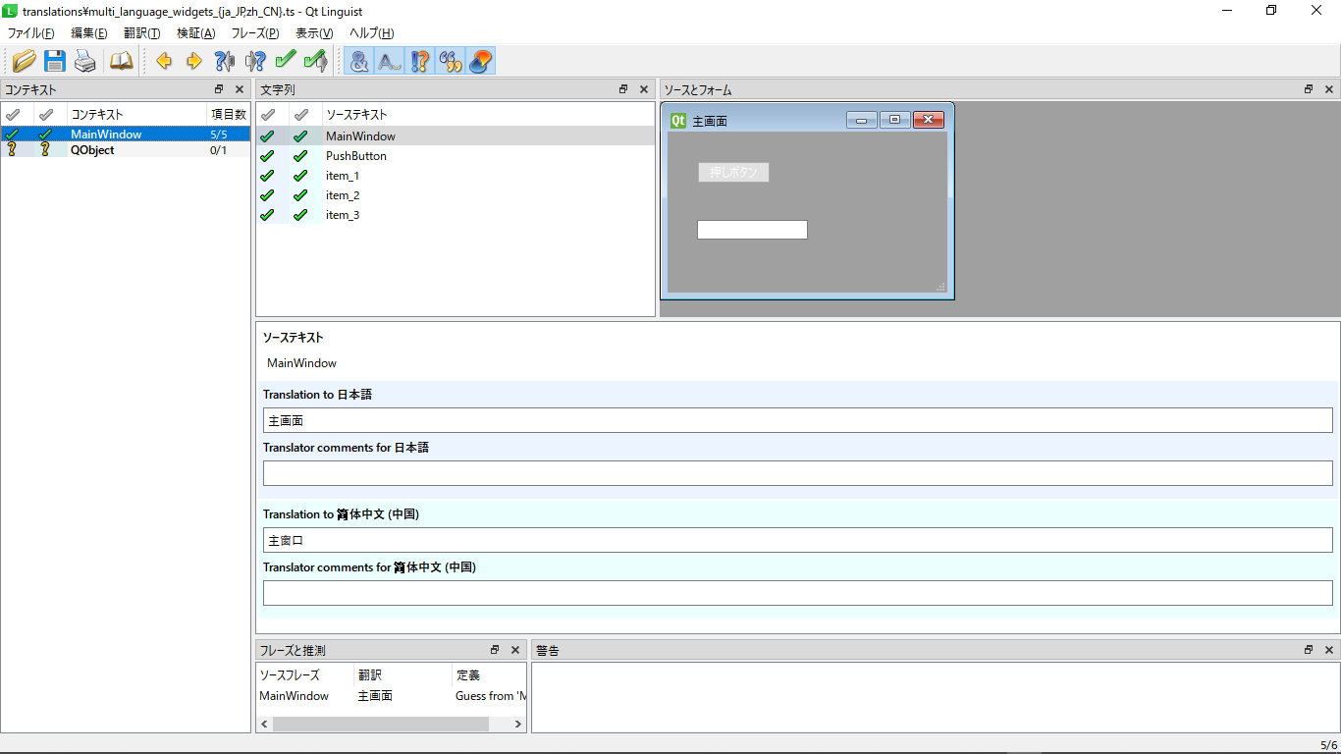This screenshot has width=1341, height=754.
Task: Sort by the コンテキスト column header
Action: tap(136, 114)
